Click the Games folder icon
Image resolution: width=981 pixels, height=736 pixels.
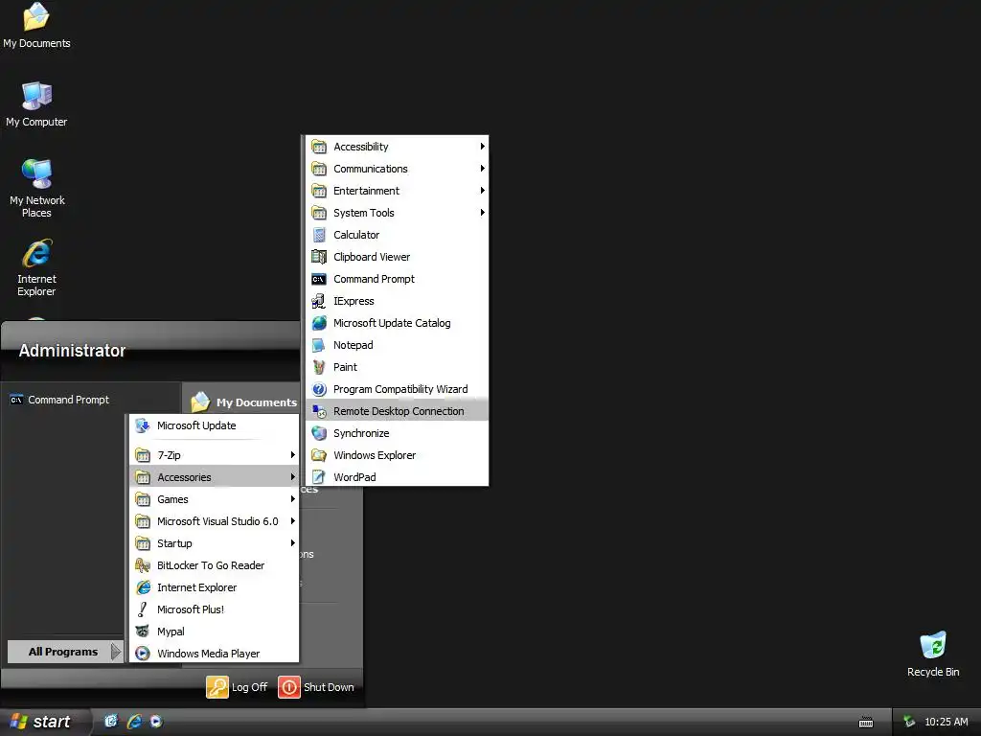pyautogui.click(x=143, y=499)
